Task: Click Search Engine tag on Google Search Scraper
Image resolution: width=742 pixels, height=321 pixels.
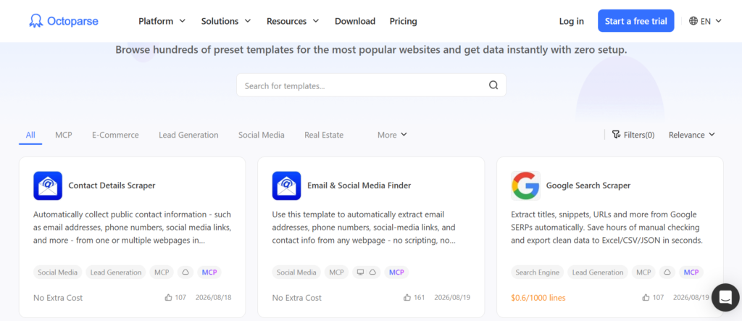Action: point(537,272)
